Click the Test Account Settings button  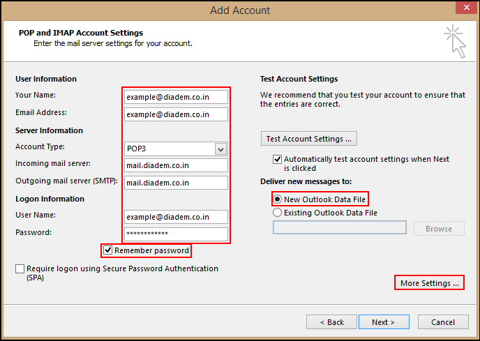(x=308, y=139)
